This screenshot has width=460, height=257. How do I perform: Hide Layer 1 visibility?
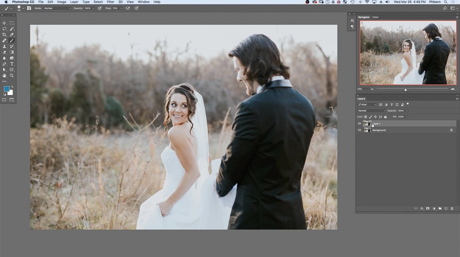pyautogui.click(x=359, y=124)
